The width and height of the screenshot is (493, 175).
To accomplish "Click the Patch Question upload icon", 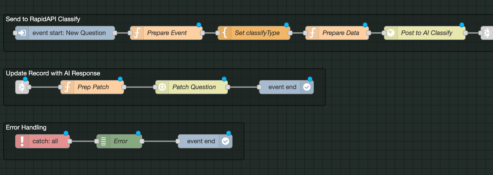I will [x=162, y=87].
